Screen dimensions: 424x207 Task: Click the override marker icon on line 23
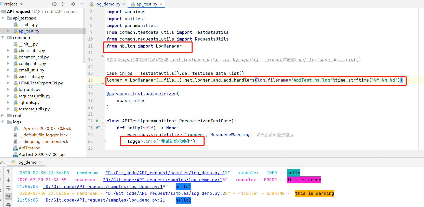[x=98, y=128]
